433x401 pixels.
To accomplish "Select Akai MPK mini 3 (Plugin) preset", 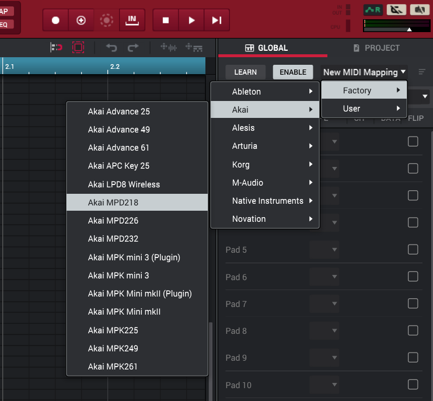I will click(137, 257).
